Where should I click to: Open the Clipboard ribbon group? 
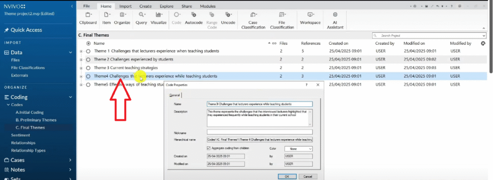[88, 18]
